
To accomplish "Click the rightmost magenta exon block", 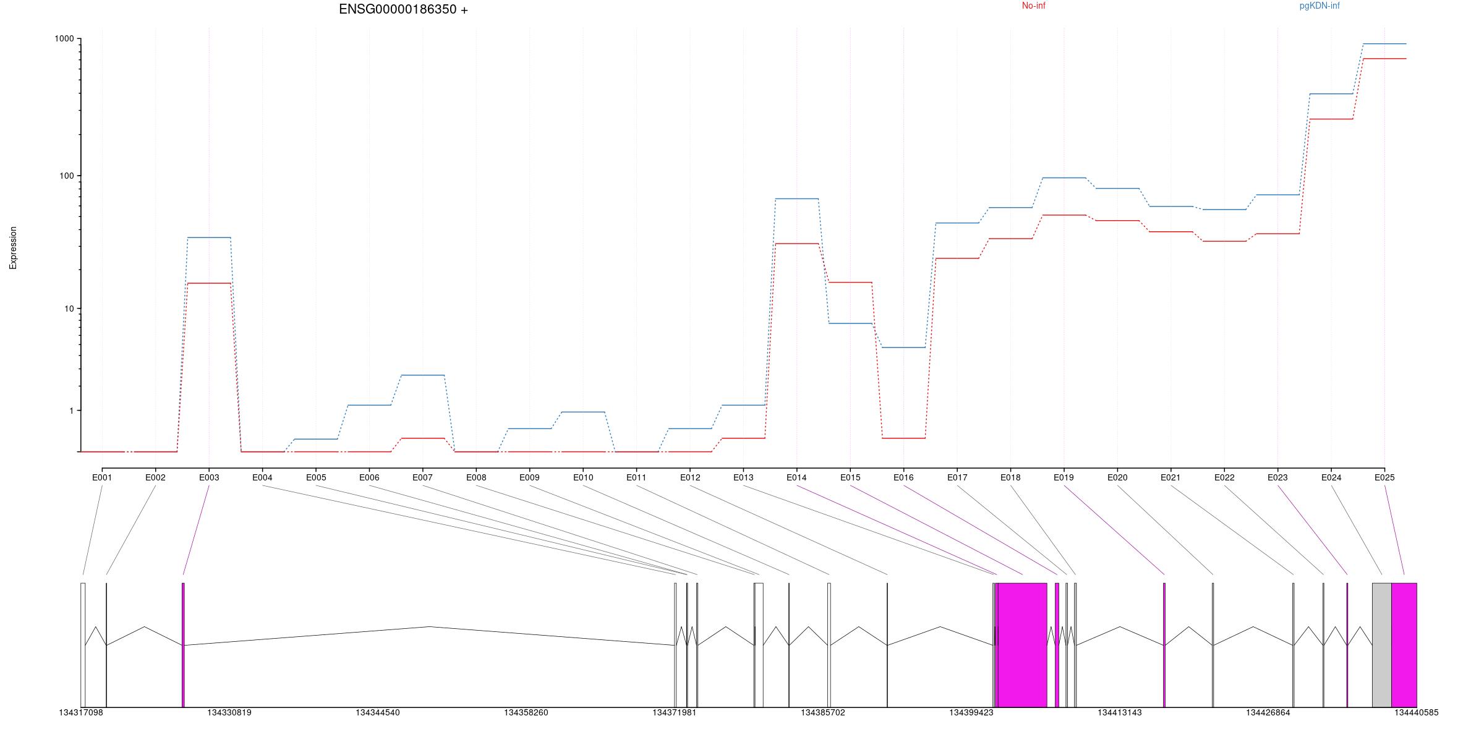I will [1404, 644].
